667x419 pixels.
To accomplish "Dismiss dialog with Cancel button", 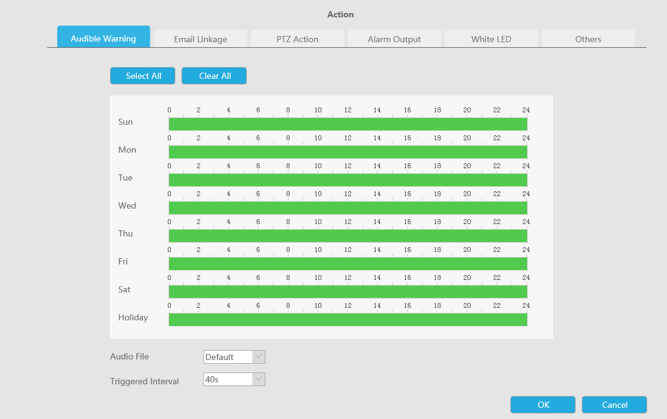I will (614, 405).
